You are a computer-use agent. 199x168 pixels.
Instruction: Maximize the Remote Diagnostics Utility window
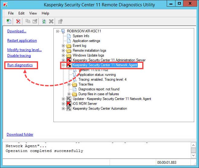coord(179,3)
